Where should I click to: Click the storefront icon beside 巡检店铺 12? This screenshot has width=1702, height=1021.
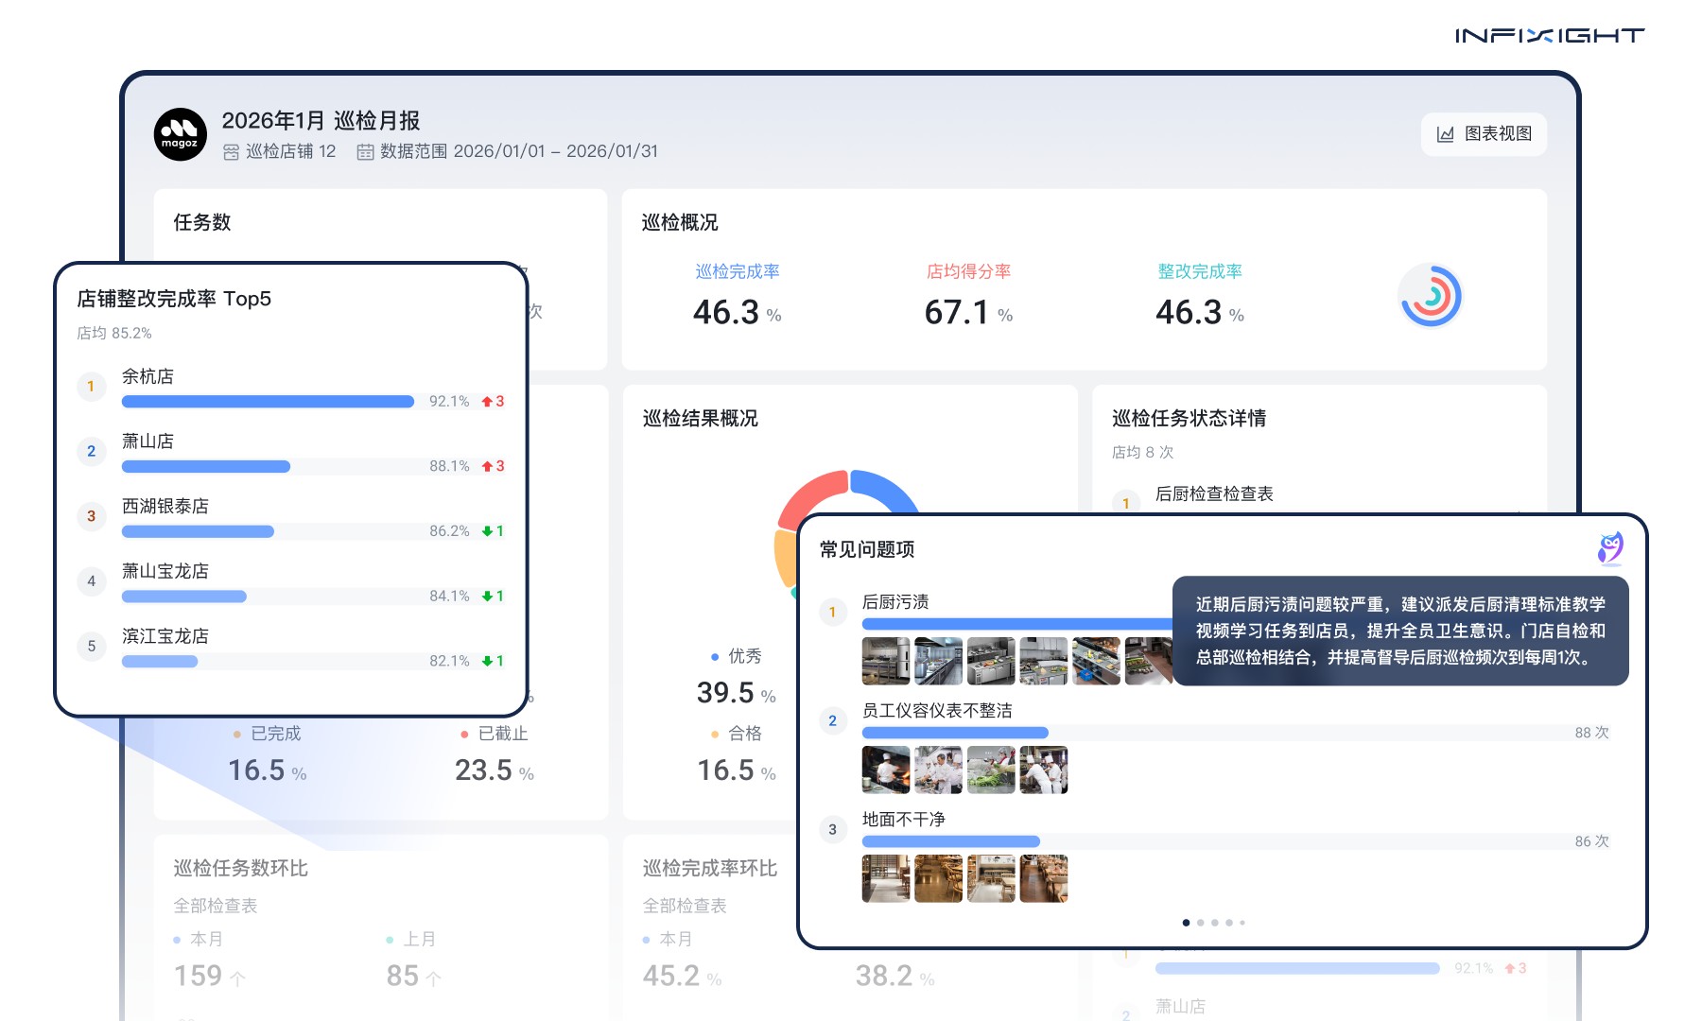(x=230, y=151)
